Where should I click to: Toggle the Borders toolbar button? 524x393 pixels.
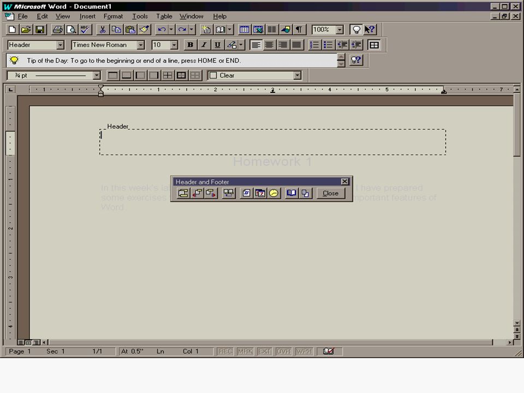pyautogui.click(x=374, y=45)
